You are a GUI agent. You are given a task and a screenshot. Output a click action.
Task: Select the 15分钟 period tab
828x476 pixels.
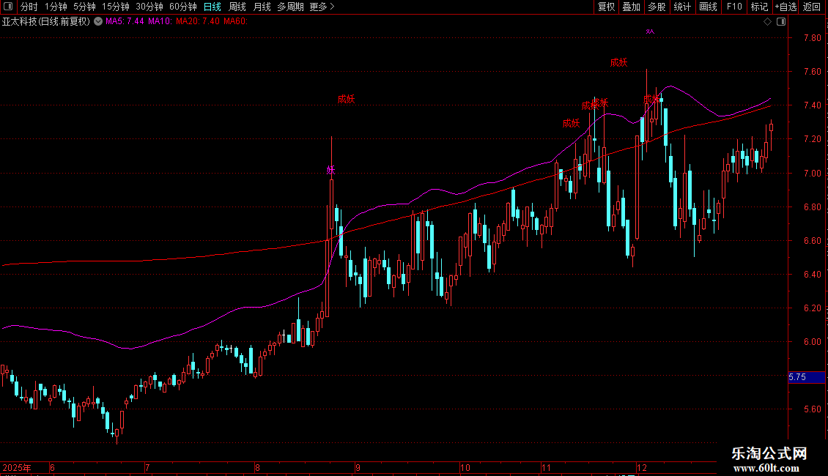tap(116, 7)
